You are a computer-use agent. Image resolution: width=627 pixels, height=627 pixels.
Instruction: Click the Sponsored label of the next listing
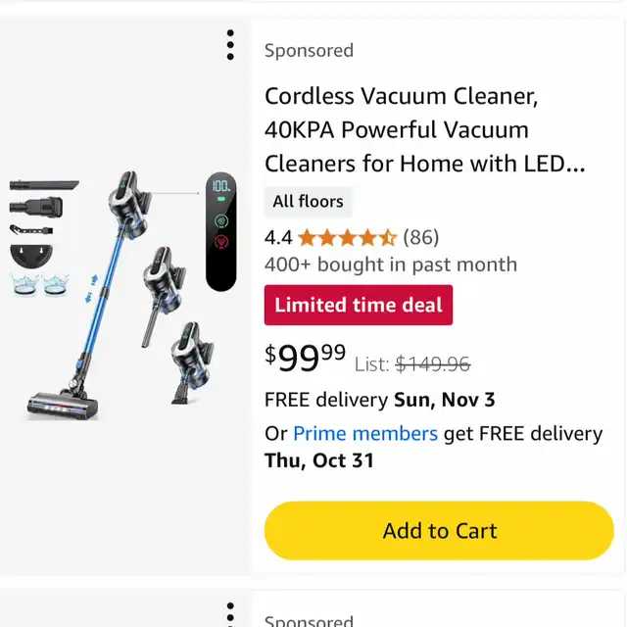point(309,619)
